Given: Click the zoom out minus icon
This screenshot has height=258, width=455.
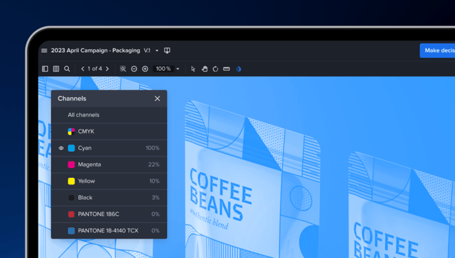Looking at the screenshot, I should pos(134,69).
